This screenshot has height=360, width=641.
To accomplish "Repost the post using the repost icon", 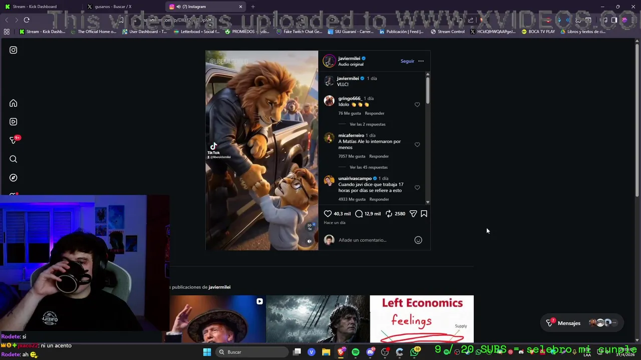I will click(x=389, y=213).
